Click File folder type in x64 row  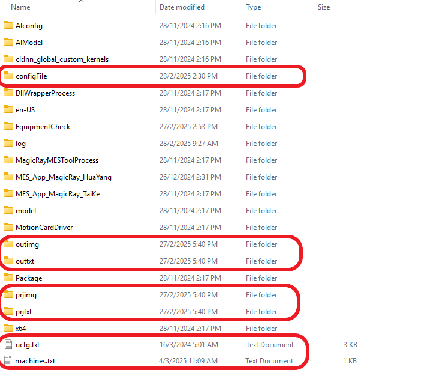pos(261,329)
